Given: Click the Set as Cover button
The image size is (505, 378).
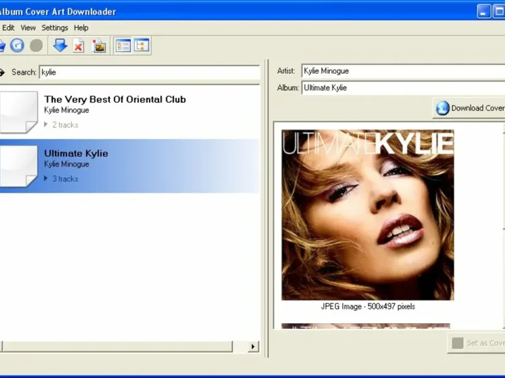Looking at the screenshot, I should pos(477,343).
